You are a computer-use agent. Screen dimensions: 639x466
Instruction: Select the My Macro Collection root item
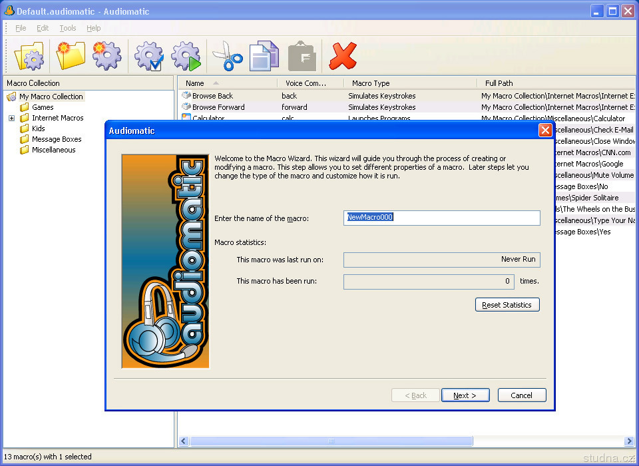click(x=51, y=97)
